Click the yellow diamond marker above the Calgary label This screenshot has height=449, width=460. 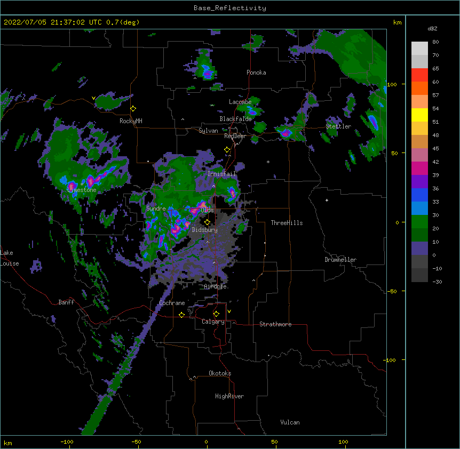(216, 314)
